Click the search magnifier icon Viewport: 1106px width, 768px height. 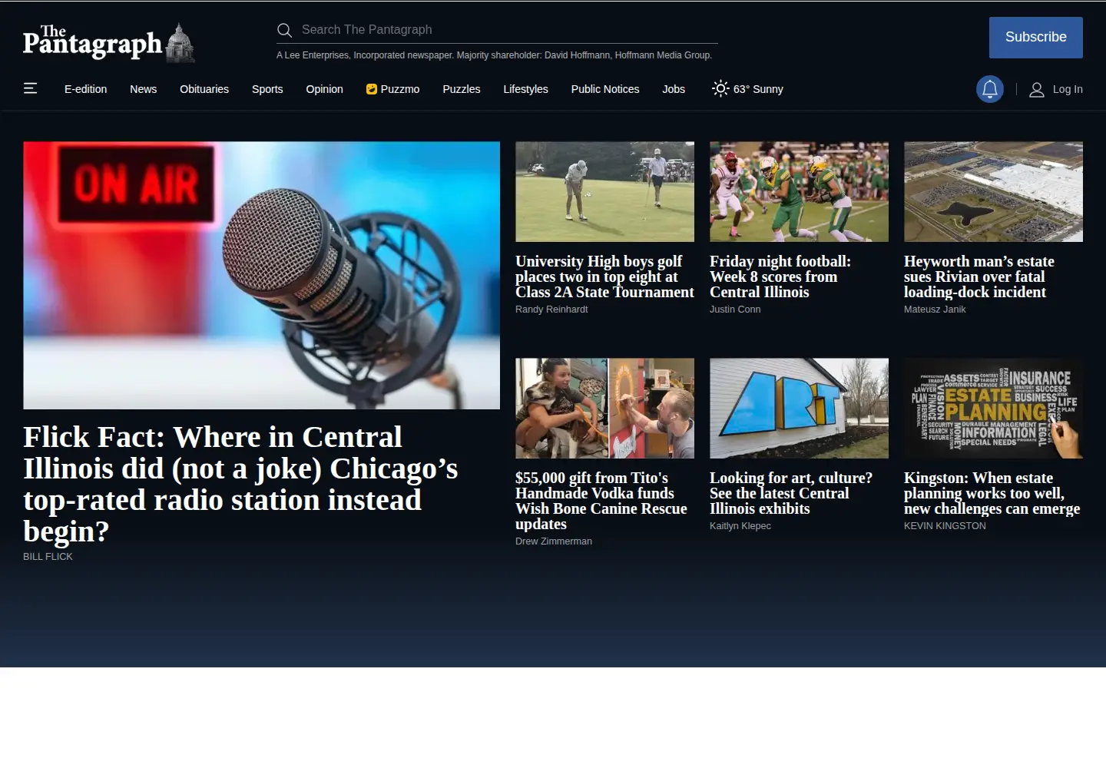[284, 30]
